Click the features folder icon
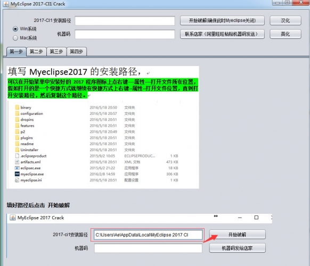The height and width of the screenshot is (266, 310). 17,126
